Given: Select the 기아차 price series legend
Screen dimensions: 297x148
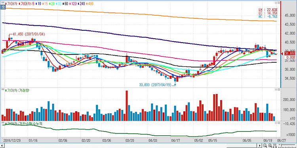Looking at the screenshot, I should (x=11, y=4).
